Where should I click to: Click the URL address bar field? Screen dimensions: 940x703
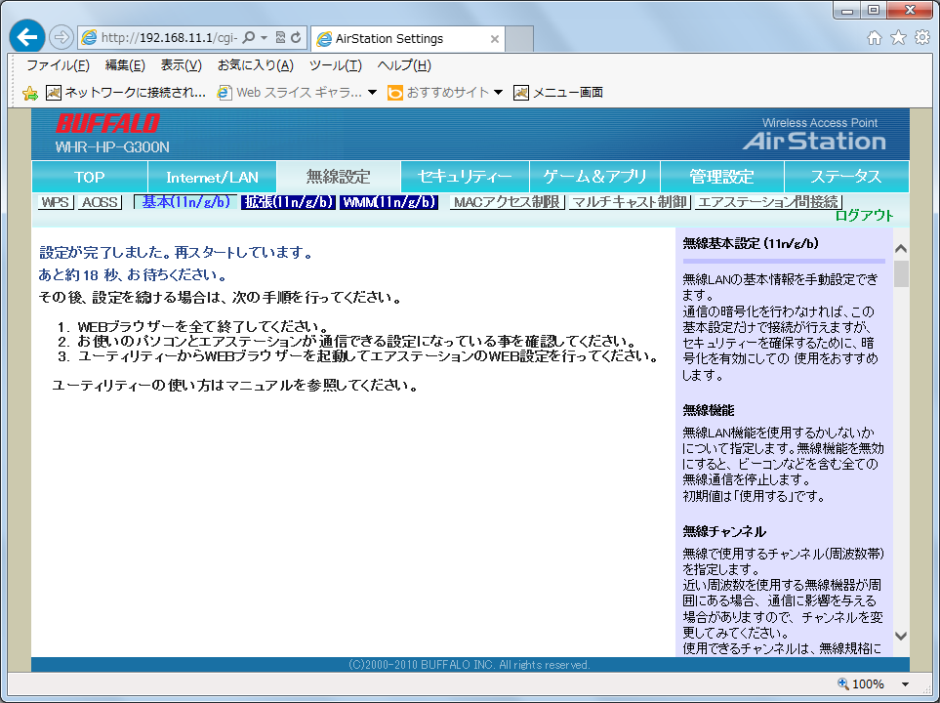tap(166, 38)
